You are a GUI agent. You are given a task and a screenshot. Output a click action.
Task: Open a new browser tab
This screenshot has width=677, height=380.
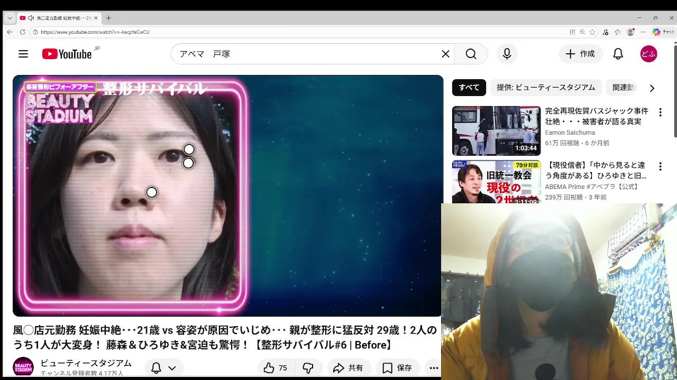(108, 18)
